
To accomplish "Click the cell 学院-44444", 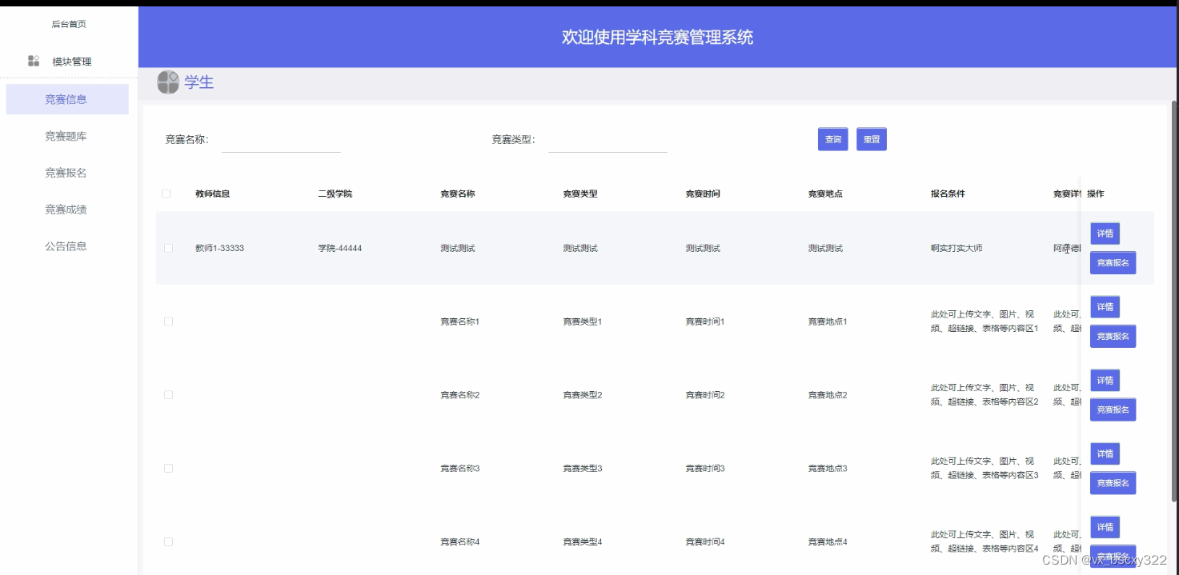I will point(340,248).
